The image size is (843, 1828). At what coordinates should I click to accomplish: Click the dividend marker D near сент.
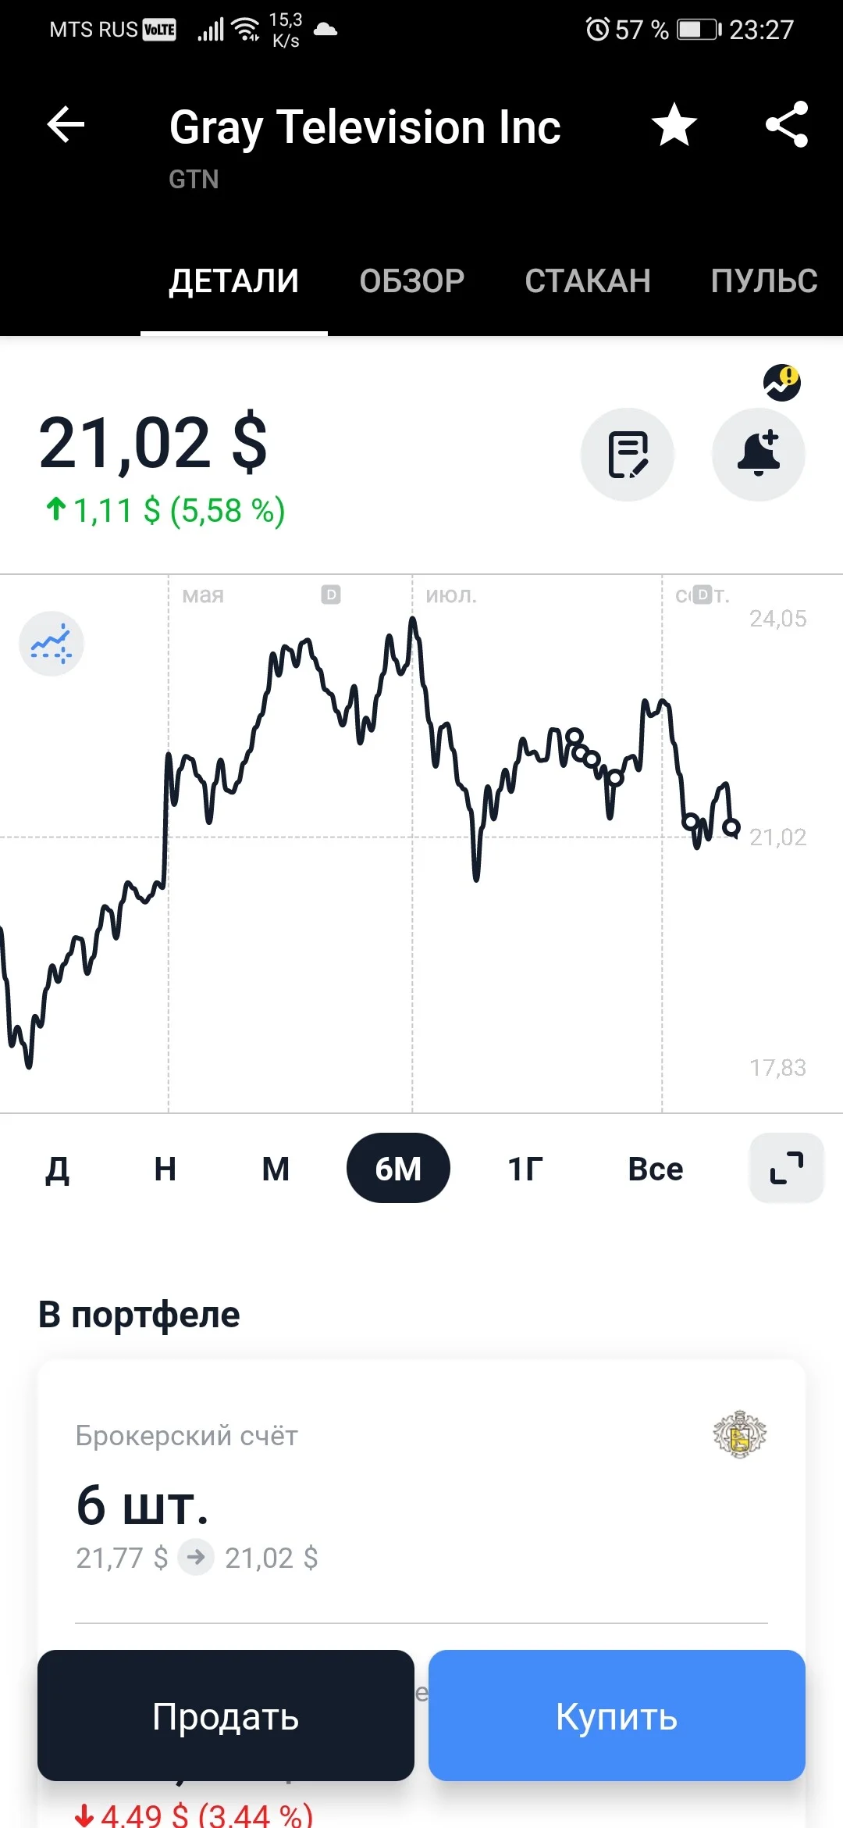(x=702, y=595)
